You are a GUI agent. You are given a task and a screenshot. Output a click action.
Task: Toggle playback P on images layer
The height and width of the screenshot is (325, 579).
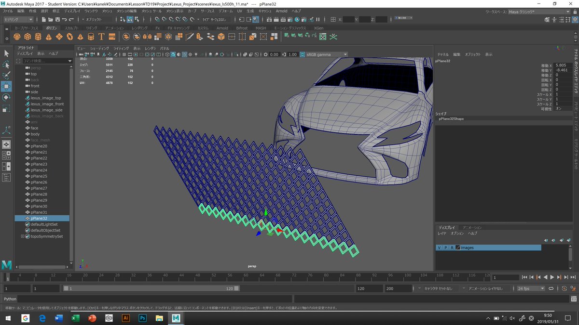pos(445,247)
